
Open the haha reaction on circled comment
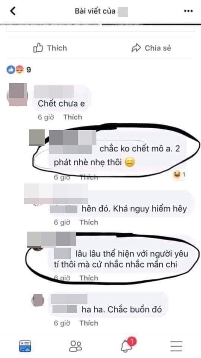[179, 175]
